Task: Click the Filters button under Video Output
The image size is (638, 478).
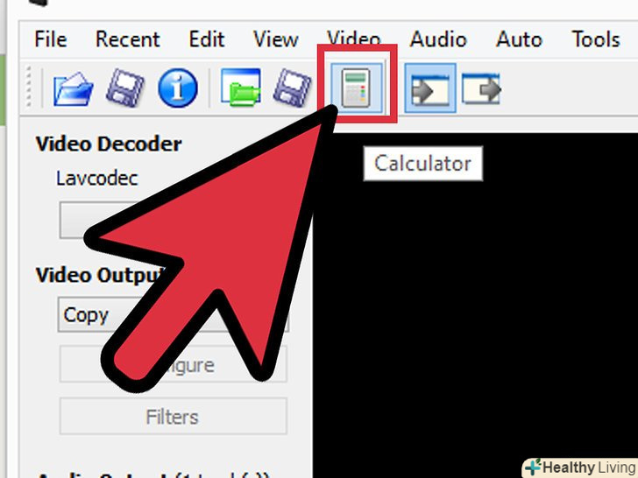Action: tap(174, 417)
